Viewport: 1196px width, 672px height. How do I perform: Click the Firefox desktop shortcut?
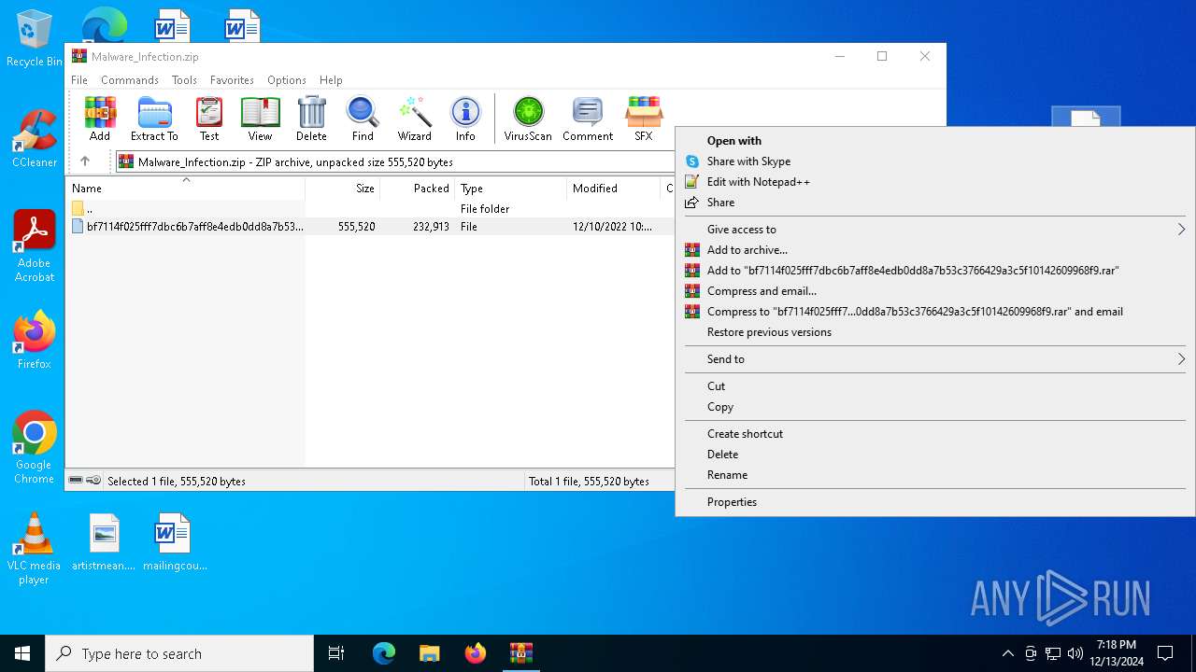34,341
